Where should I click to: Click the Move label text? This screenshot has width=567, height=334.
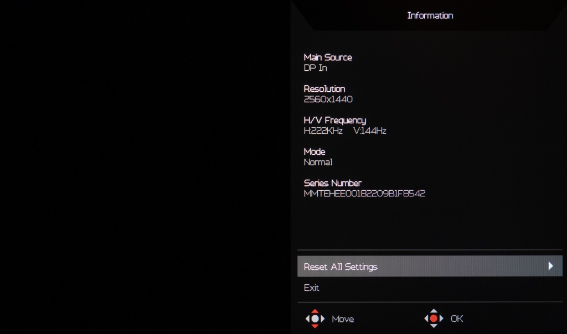tap(343, 319)
